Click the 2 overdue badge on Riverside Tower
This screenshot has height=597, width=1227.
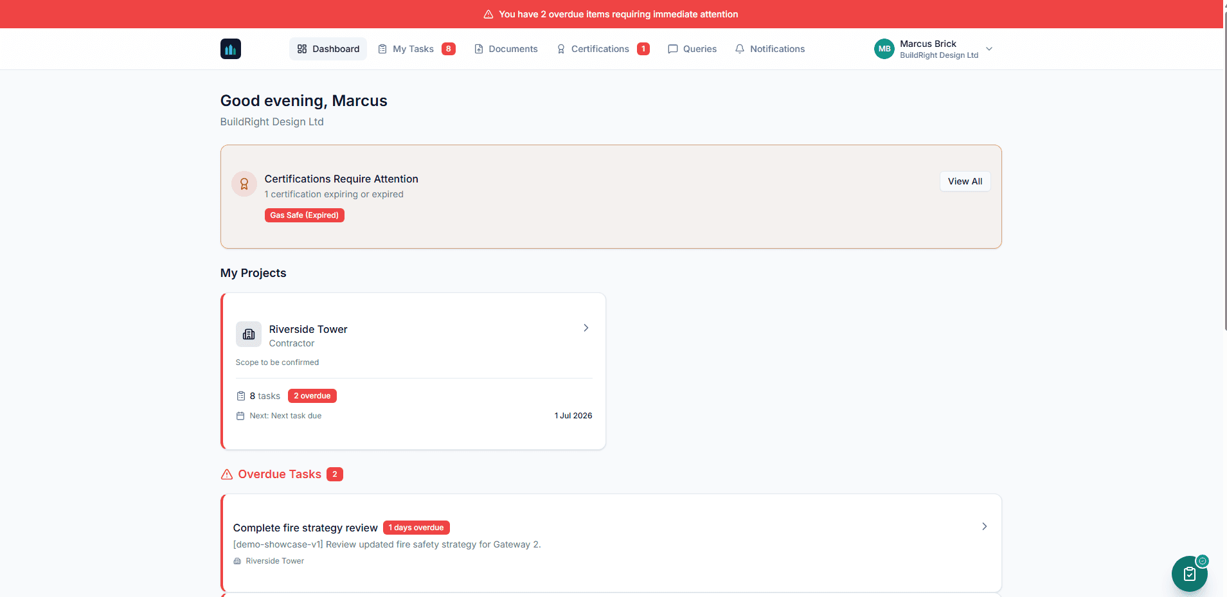point(312,396)
